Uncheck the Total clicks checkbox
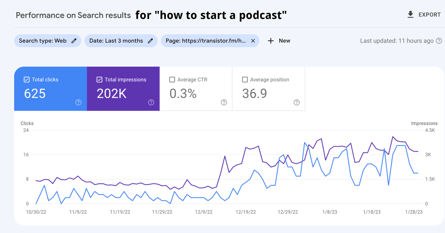Viewport: 445px width, 233px height. (27, 80)
